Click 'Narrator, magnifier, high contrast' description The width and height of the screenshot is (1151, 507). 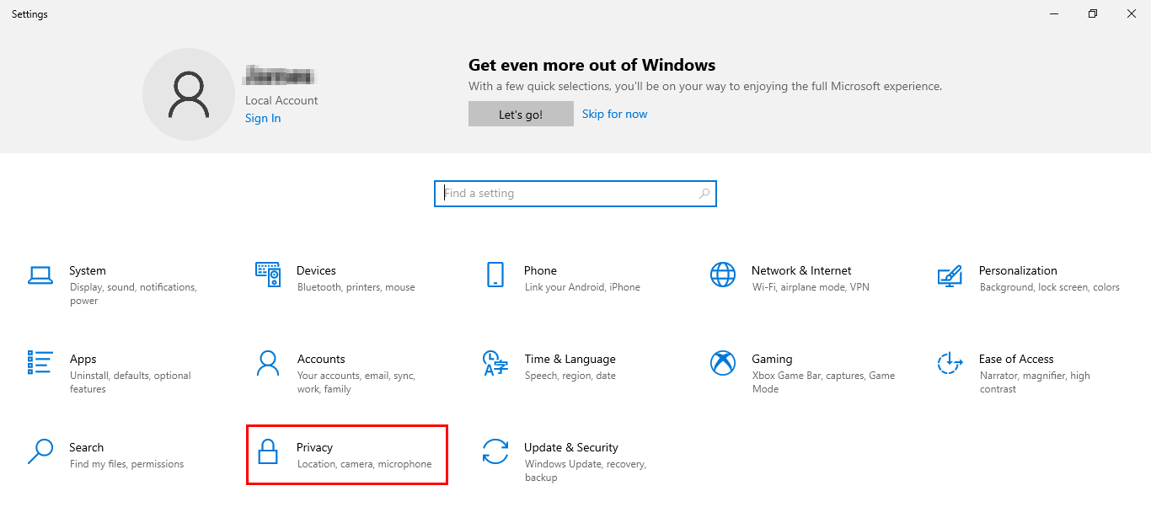pyautogui.click(x=1035, y=382)
